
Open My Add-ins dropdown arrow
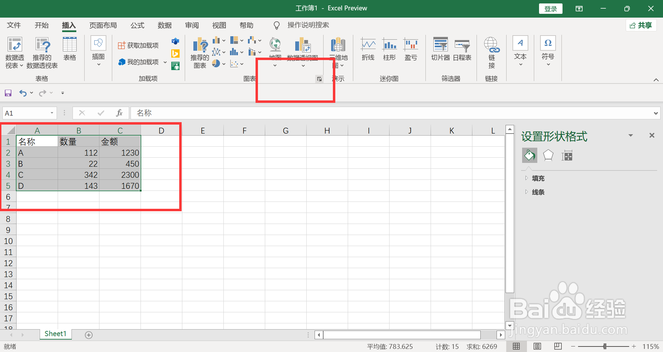pyautogui.click(x=165, y=62)
